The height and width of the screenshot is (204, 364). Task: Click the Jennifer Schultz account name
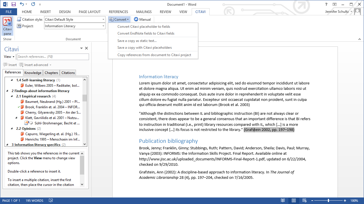pyautogui.click(x=337, y=12)
